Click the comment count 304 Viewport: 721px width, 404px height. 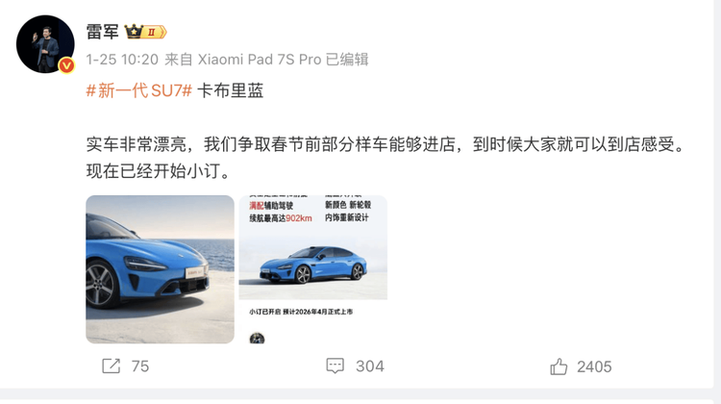[370, 366]
